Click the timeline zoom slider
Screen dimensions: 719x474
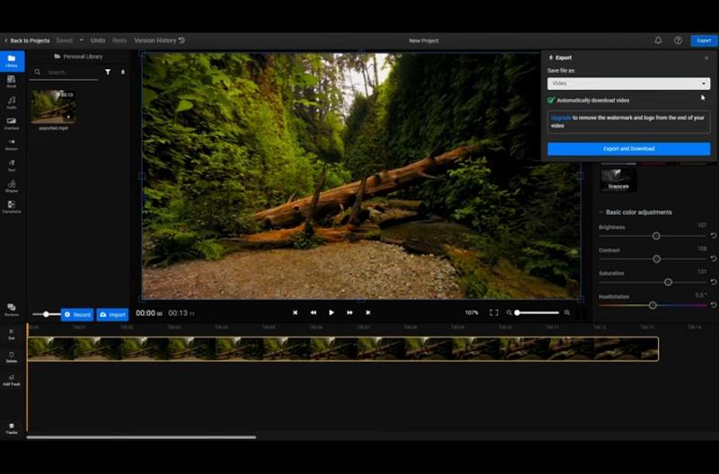[537, 312]
